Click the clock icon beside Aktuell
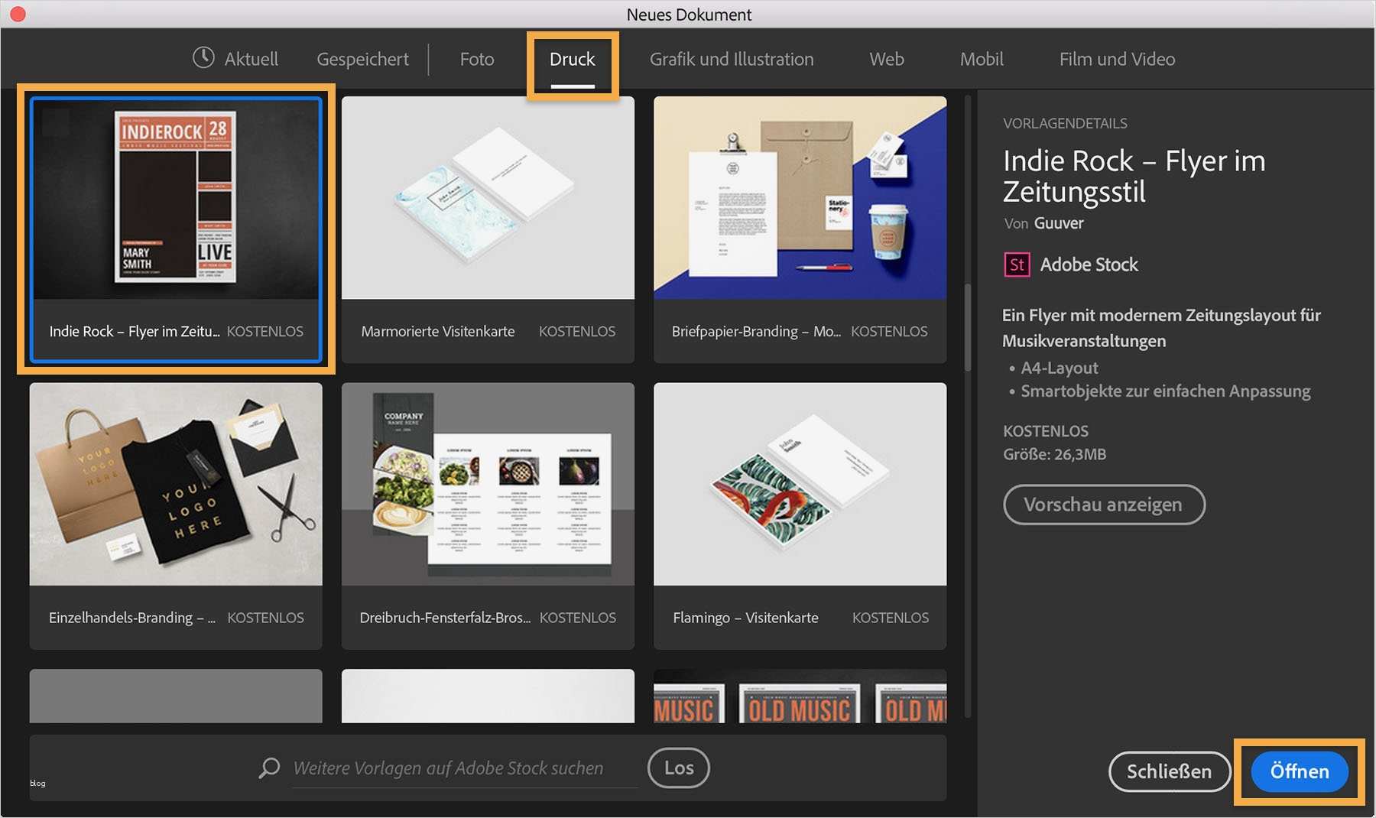 pyautogui.click(x=203, y=57)
